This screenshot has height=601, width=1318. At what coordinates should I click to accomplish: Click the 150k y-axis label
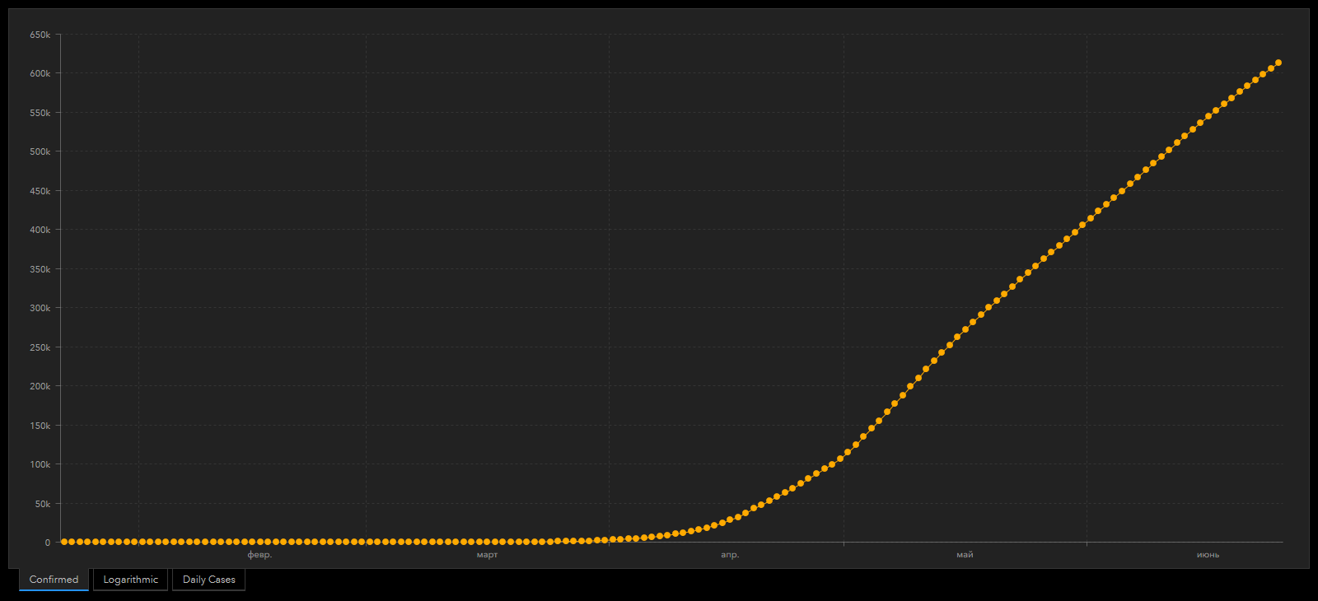[x=40, y=426]
